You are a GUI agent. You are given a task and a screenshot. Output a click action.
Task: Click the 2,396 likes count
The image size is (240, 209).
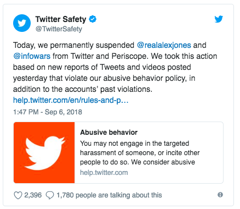[33, 195]
